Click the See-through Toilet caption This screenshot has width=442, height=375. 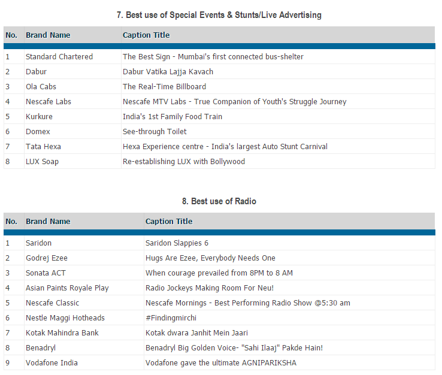click(x=155, y=132)
